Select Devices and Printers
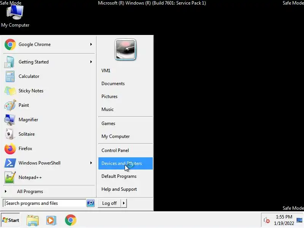The height and width of the screenshot is (228, 304). click(125, 163)
